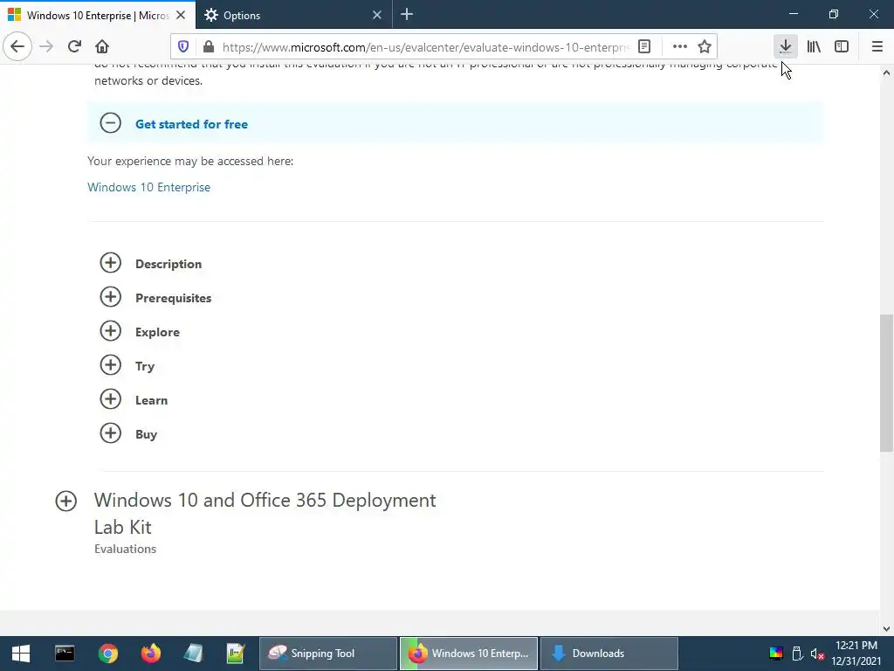
Task: Open the notebook app in taskbar
Action: [x=193, y=654]
